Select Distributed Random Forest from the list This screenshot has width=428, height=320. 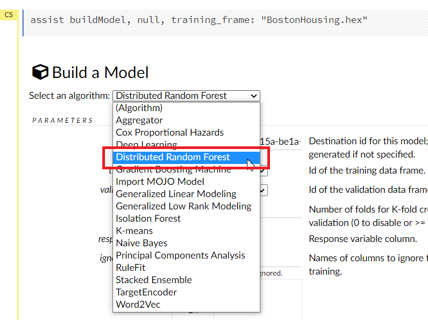point(172,157)
